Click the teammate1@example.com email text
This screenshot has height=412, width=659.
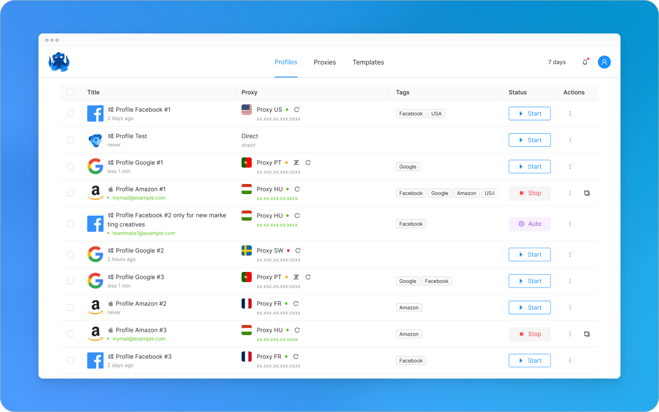click(x=144, y=233)
